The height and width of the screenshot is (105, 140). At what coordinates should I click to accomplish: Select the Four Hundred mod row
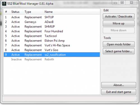click(52, 31)
